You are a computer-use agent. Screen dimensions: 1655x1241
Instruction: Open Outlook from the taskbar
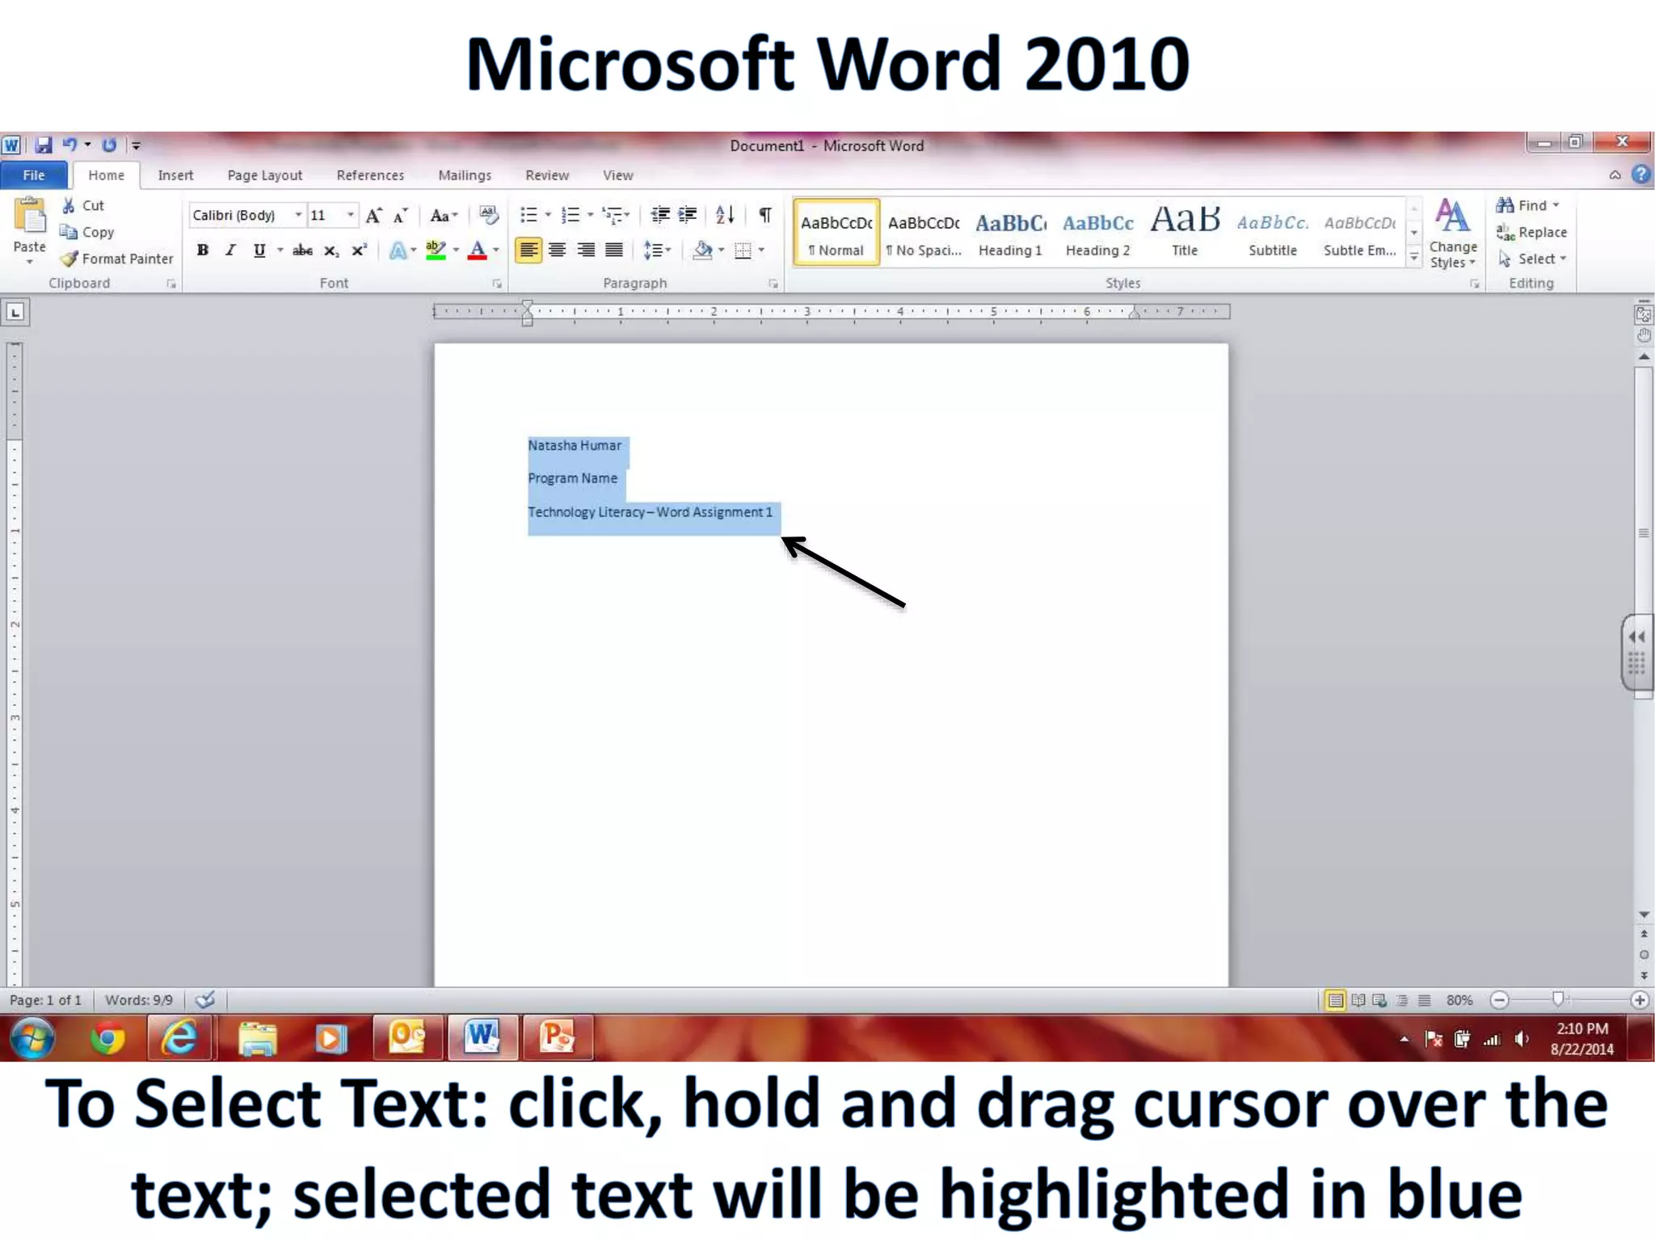pos(407,1038)
